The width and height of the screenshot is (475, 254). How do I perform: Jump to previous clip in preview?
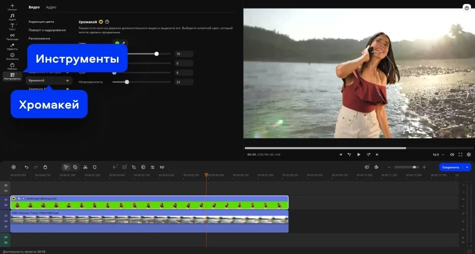[341, 155]
